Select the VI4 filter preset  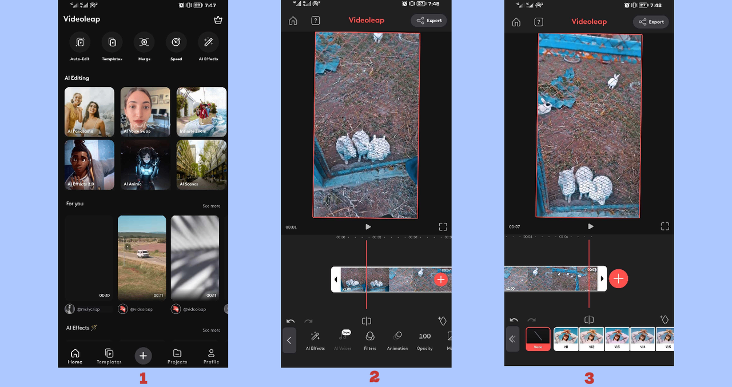[643, 339]
